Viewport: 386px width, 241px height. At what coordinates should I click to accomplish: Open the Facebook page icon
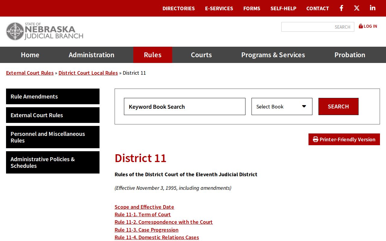pos(341,8)
